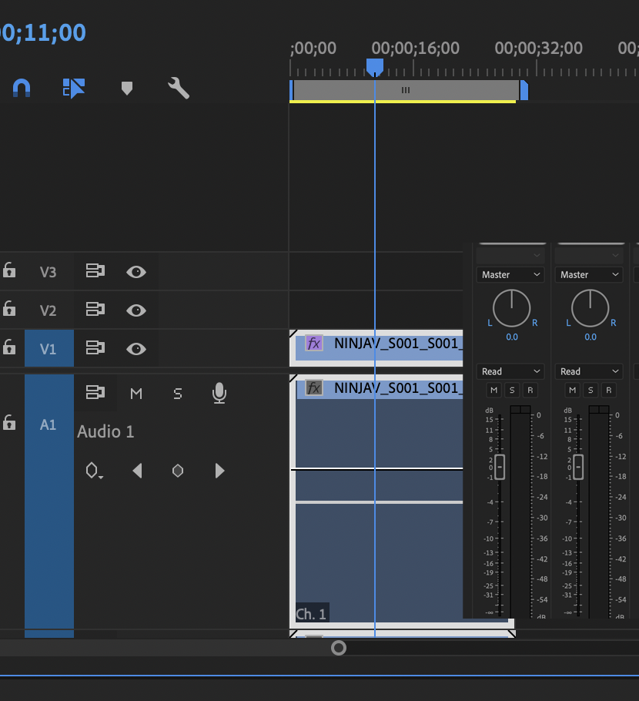Open the Read automation mode dropdown

pyautogui.click(x=510, y=371)
